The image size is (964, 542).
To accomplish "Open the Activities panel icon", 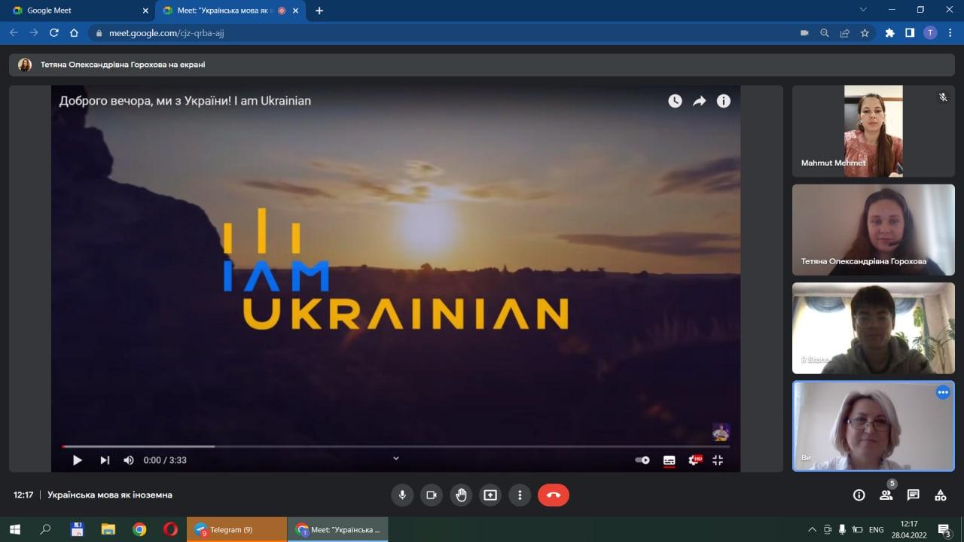I will 940,495.
